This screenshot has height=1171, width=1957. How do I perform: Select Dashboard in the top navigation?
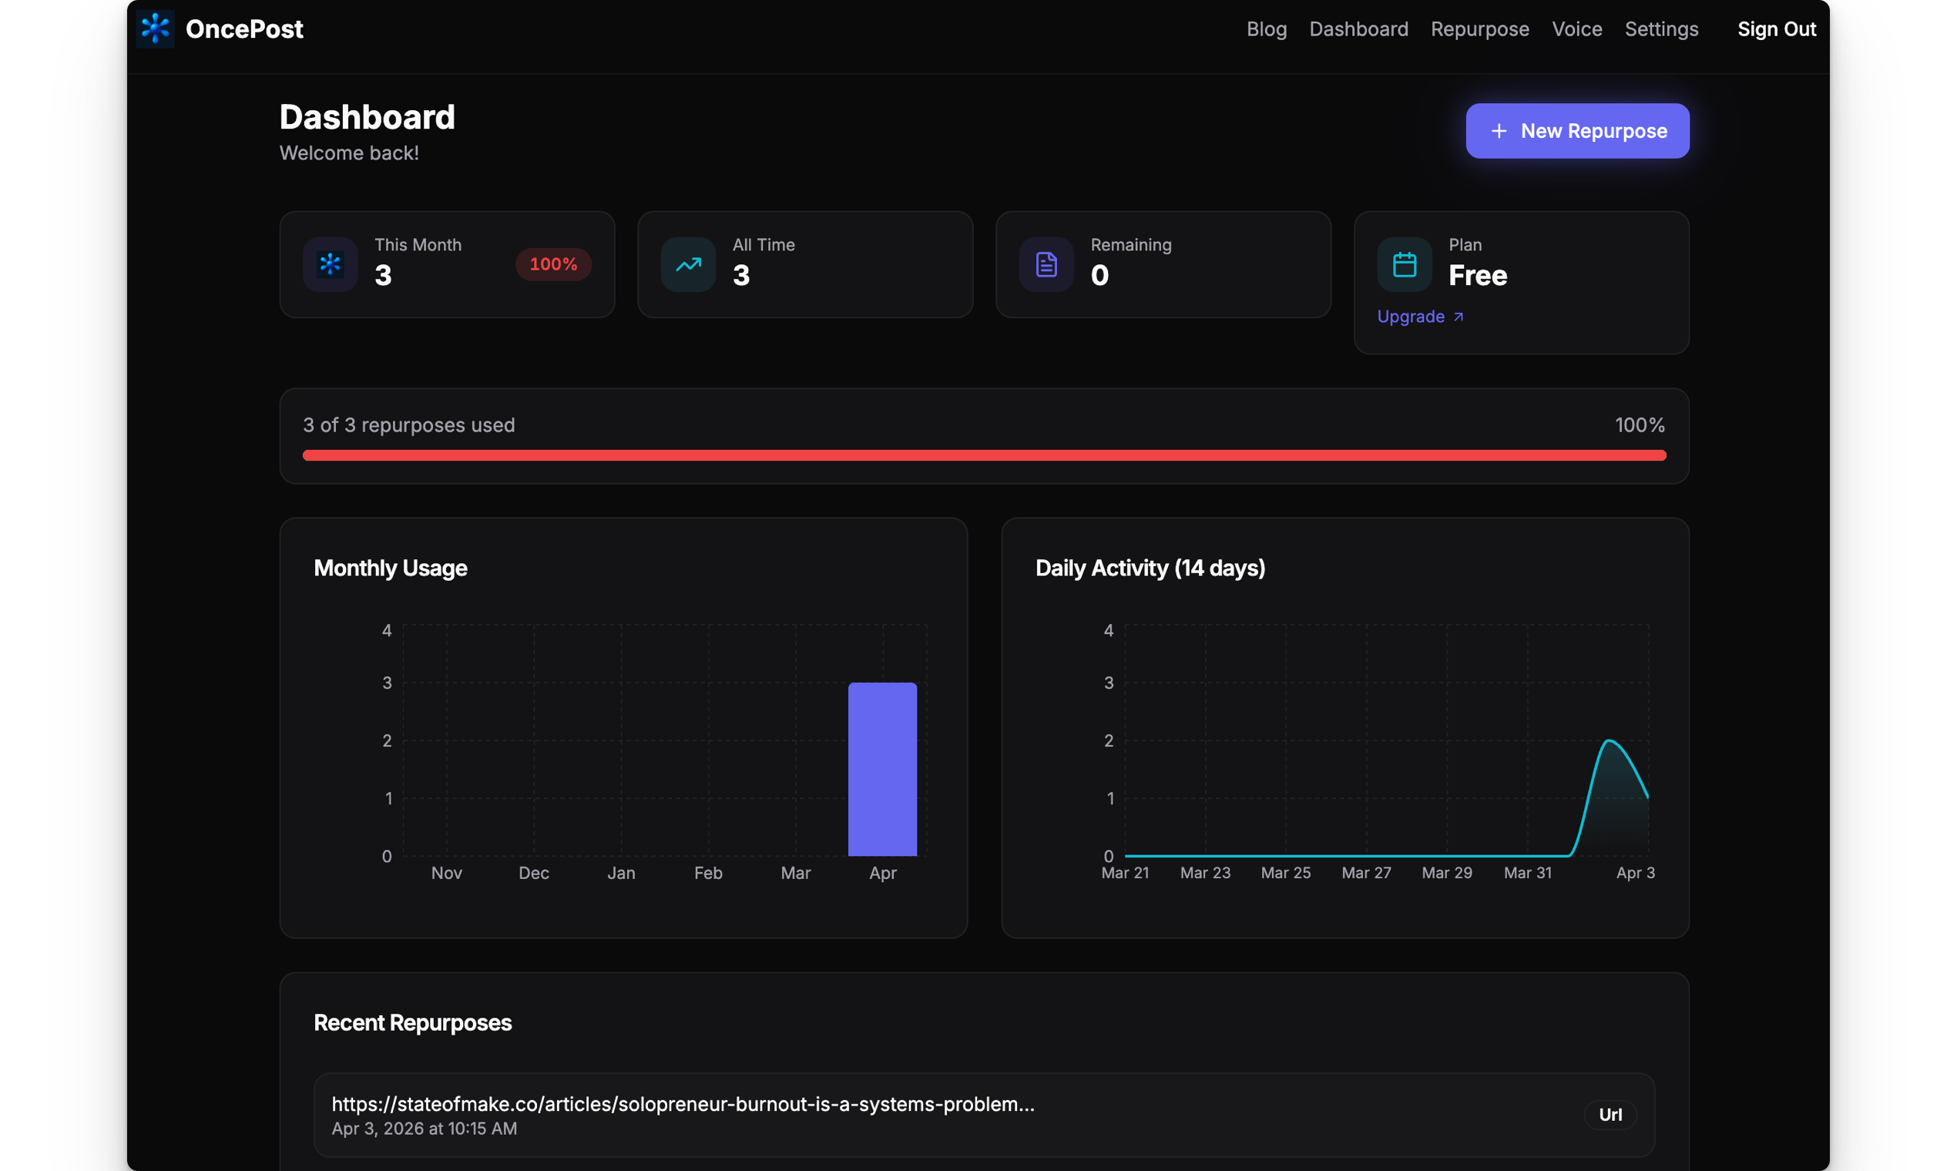pos(1358,29)
